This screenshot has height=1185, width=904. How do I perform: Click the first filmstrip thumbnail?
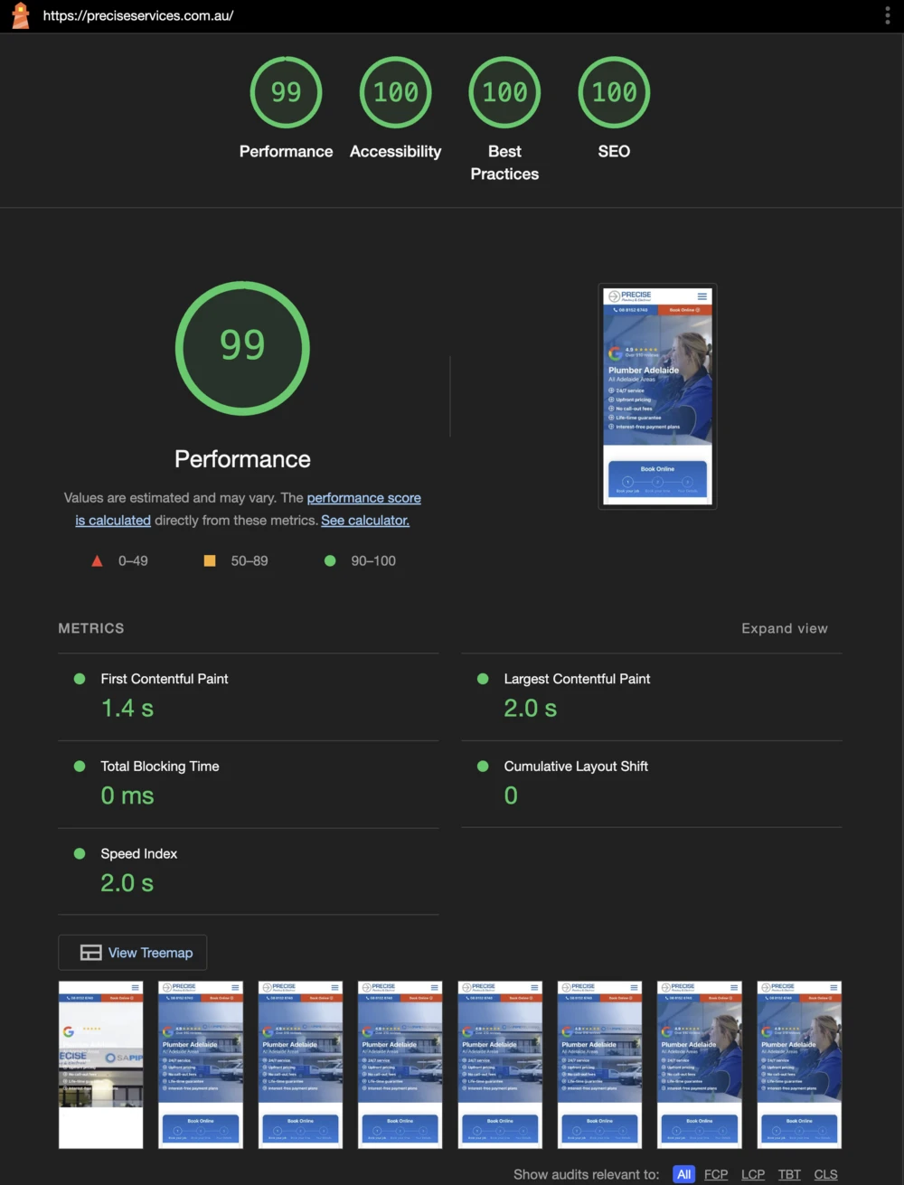101,1065
